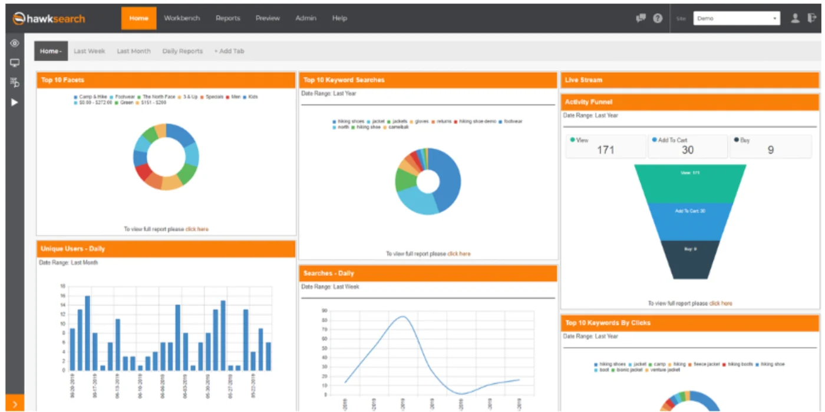The width and height of the screenshot is (825, 412).
Task: Toggle Footwear legend entry in Top 10 Facets
Action: [123, 97]
